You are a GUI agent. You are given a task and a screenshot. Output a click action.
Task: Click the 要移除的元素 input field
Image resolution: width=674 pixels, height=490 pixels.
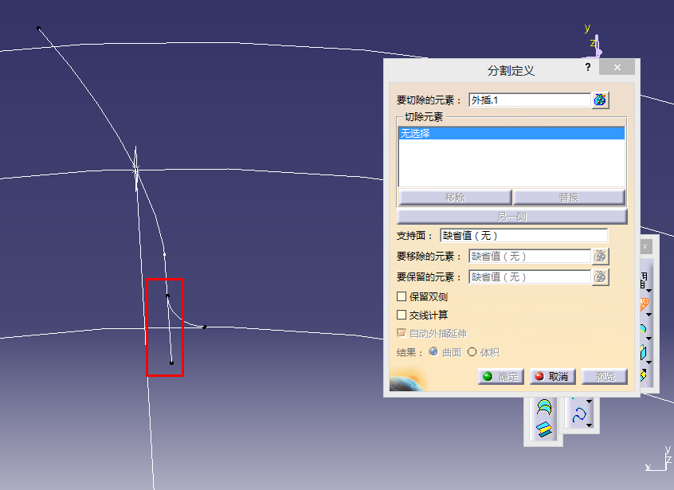click(x=530, y=257)
